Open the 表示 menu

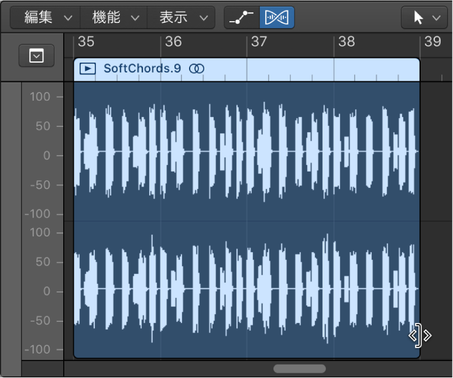click(181, 18)
